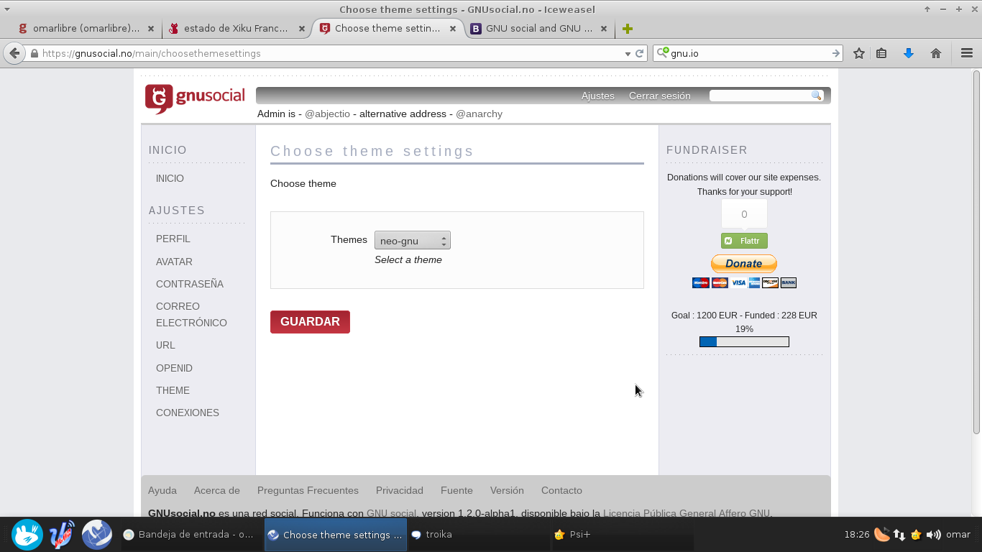Open the downloads arrow icon
The width and height of the screenshot is (982, 552).
909,53
